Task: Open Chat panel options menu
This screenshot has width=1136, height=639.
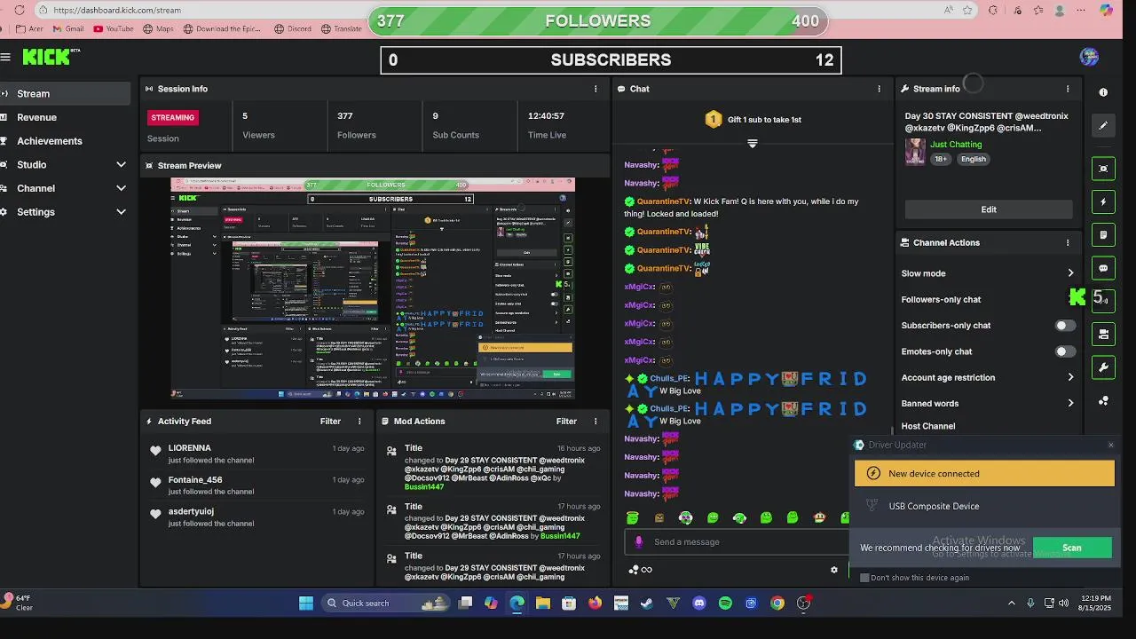Action: click(x=880, y=89)
